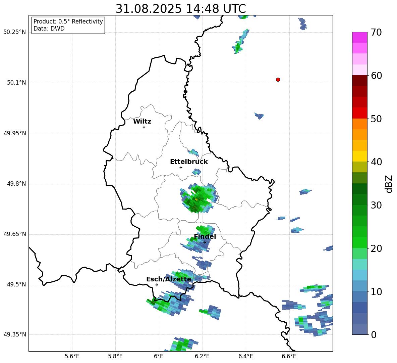Click the cross marker below the Wiltz label

(144, 127)
